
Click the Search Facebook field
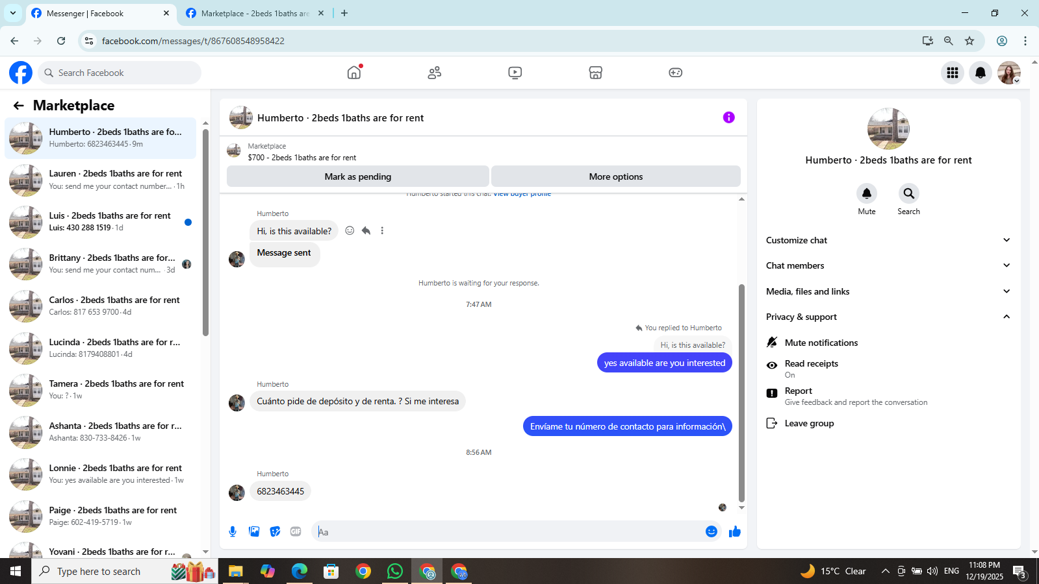[120, 73]
